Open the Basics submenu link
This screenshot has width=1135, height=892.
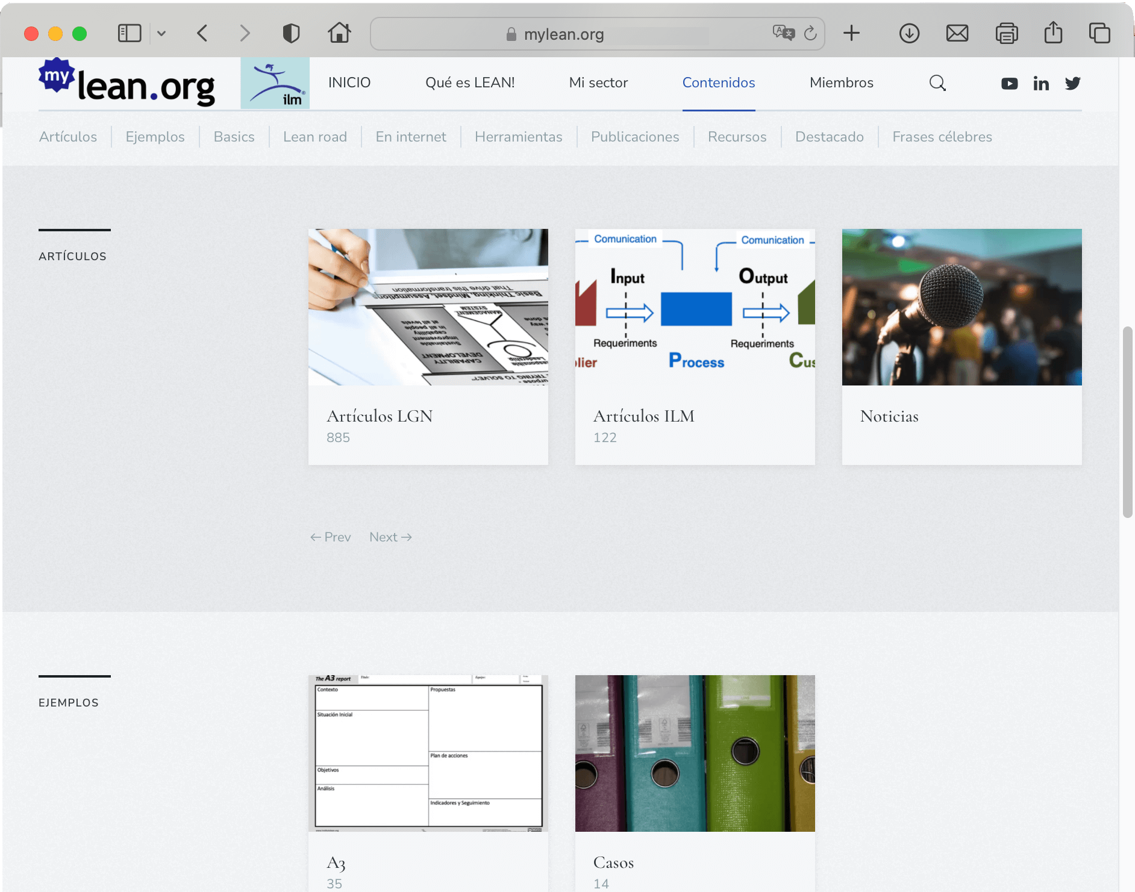point(234,137)
